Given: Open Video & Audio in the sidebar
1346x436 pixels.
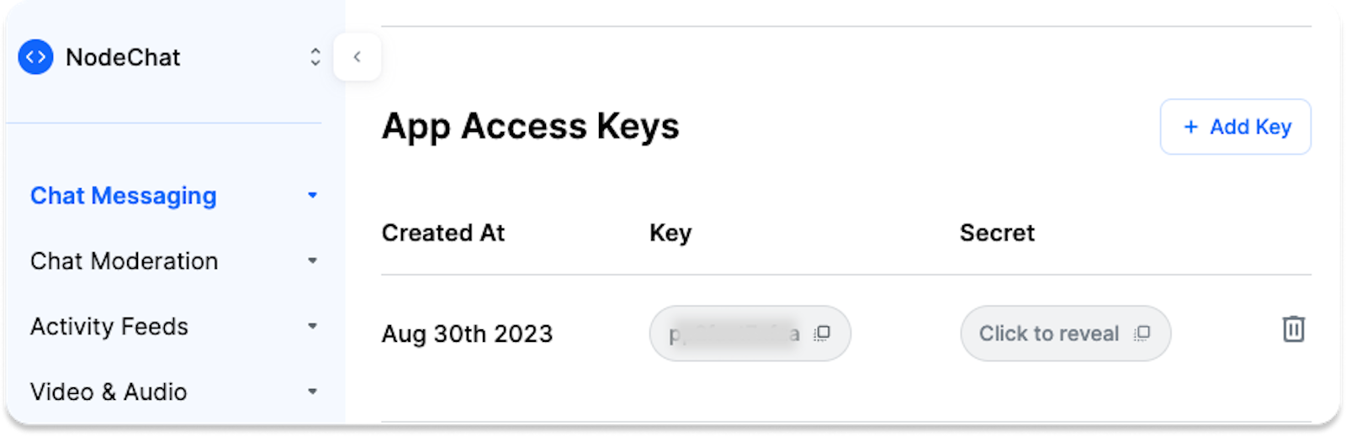Looking at the screenshot, I should 109,391.
